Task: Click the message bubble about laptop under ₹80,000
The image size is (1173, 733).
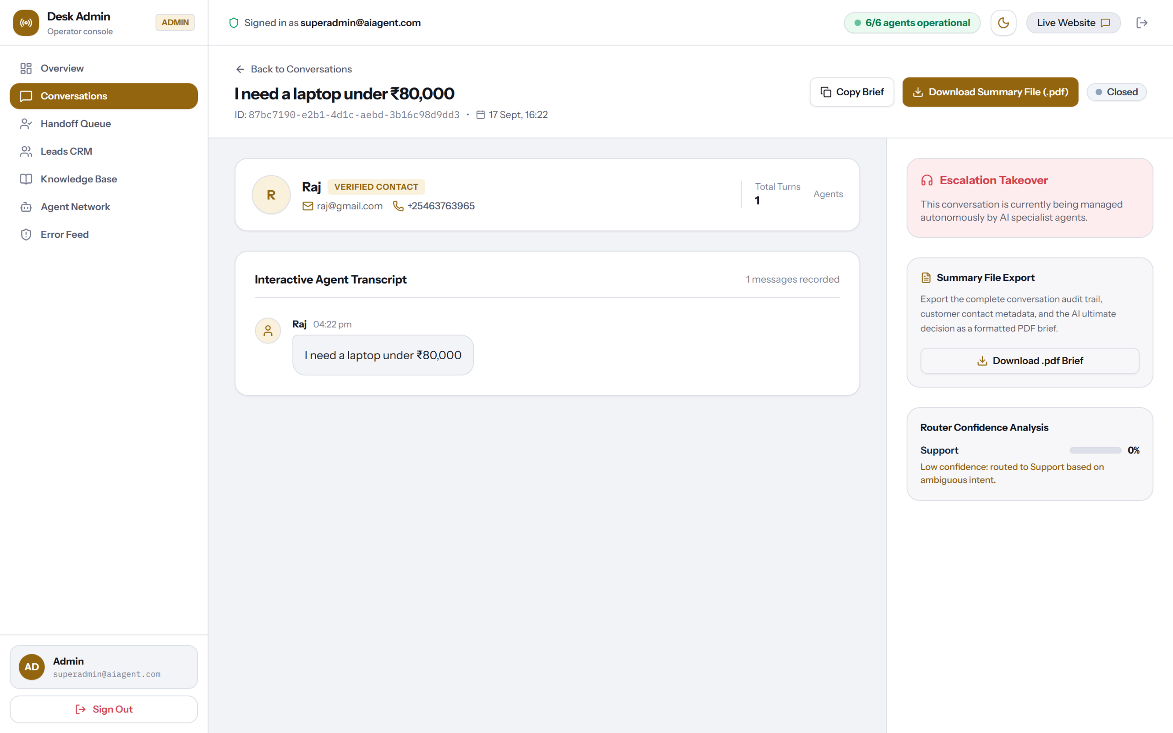Action: point(383,356)
